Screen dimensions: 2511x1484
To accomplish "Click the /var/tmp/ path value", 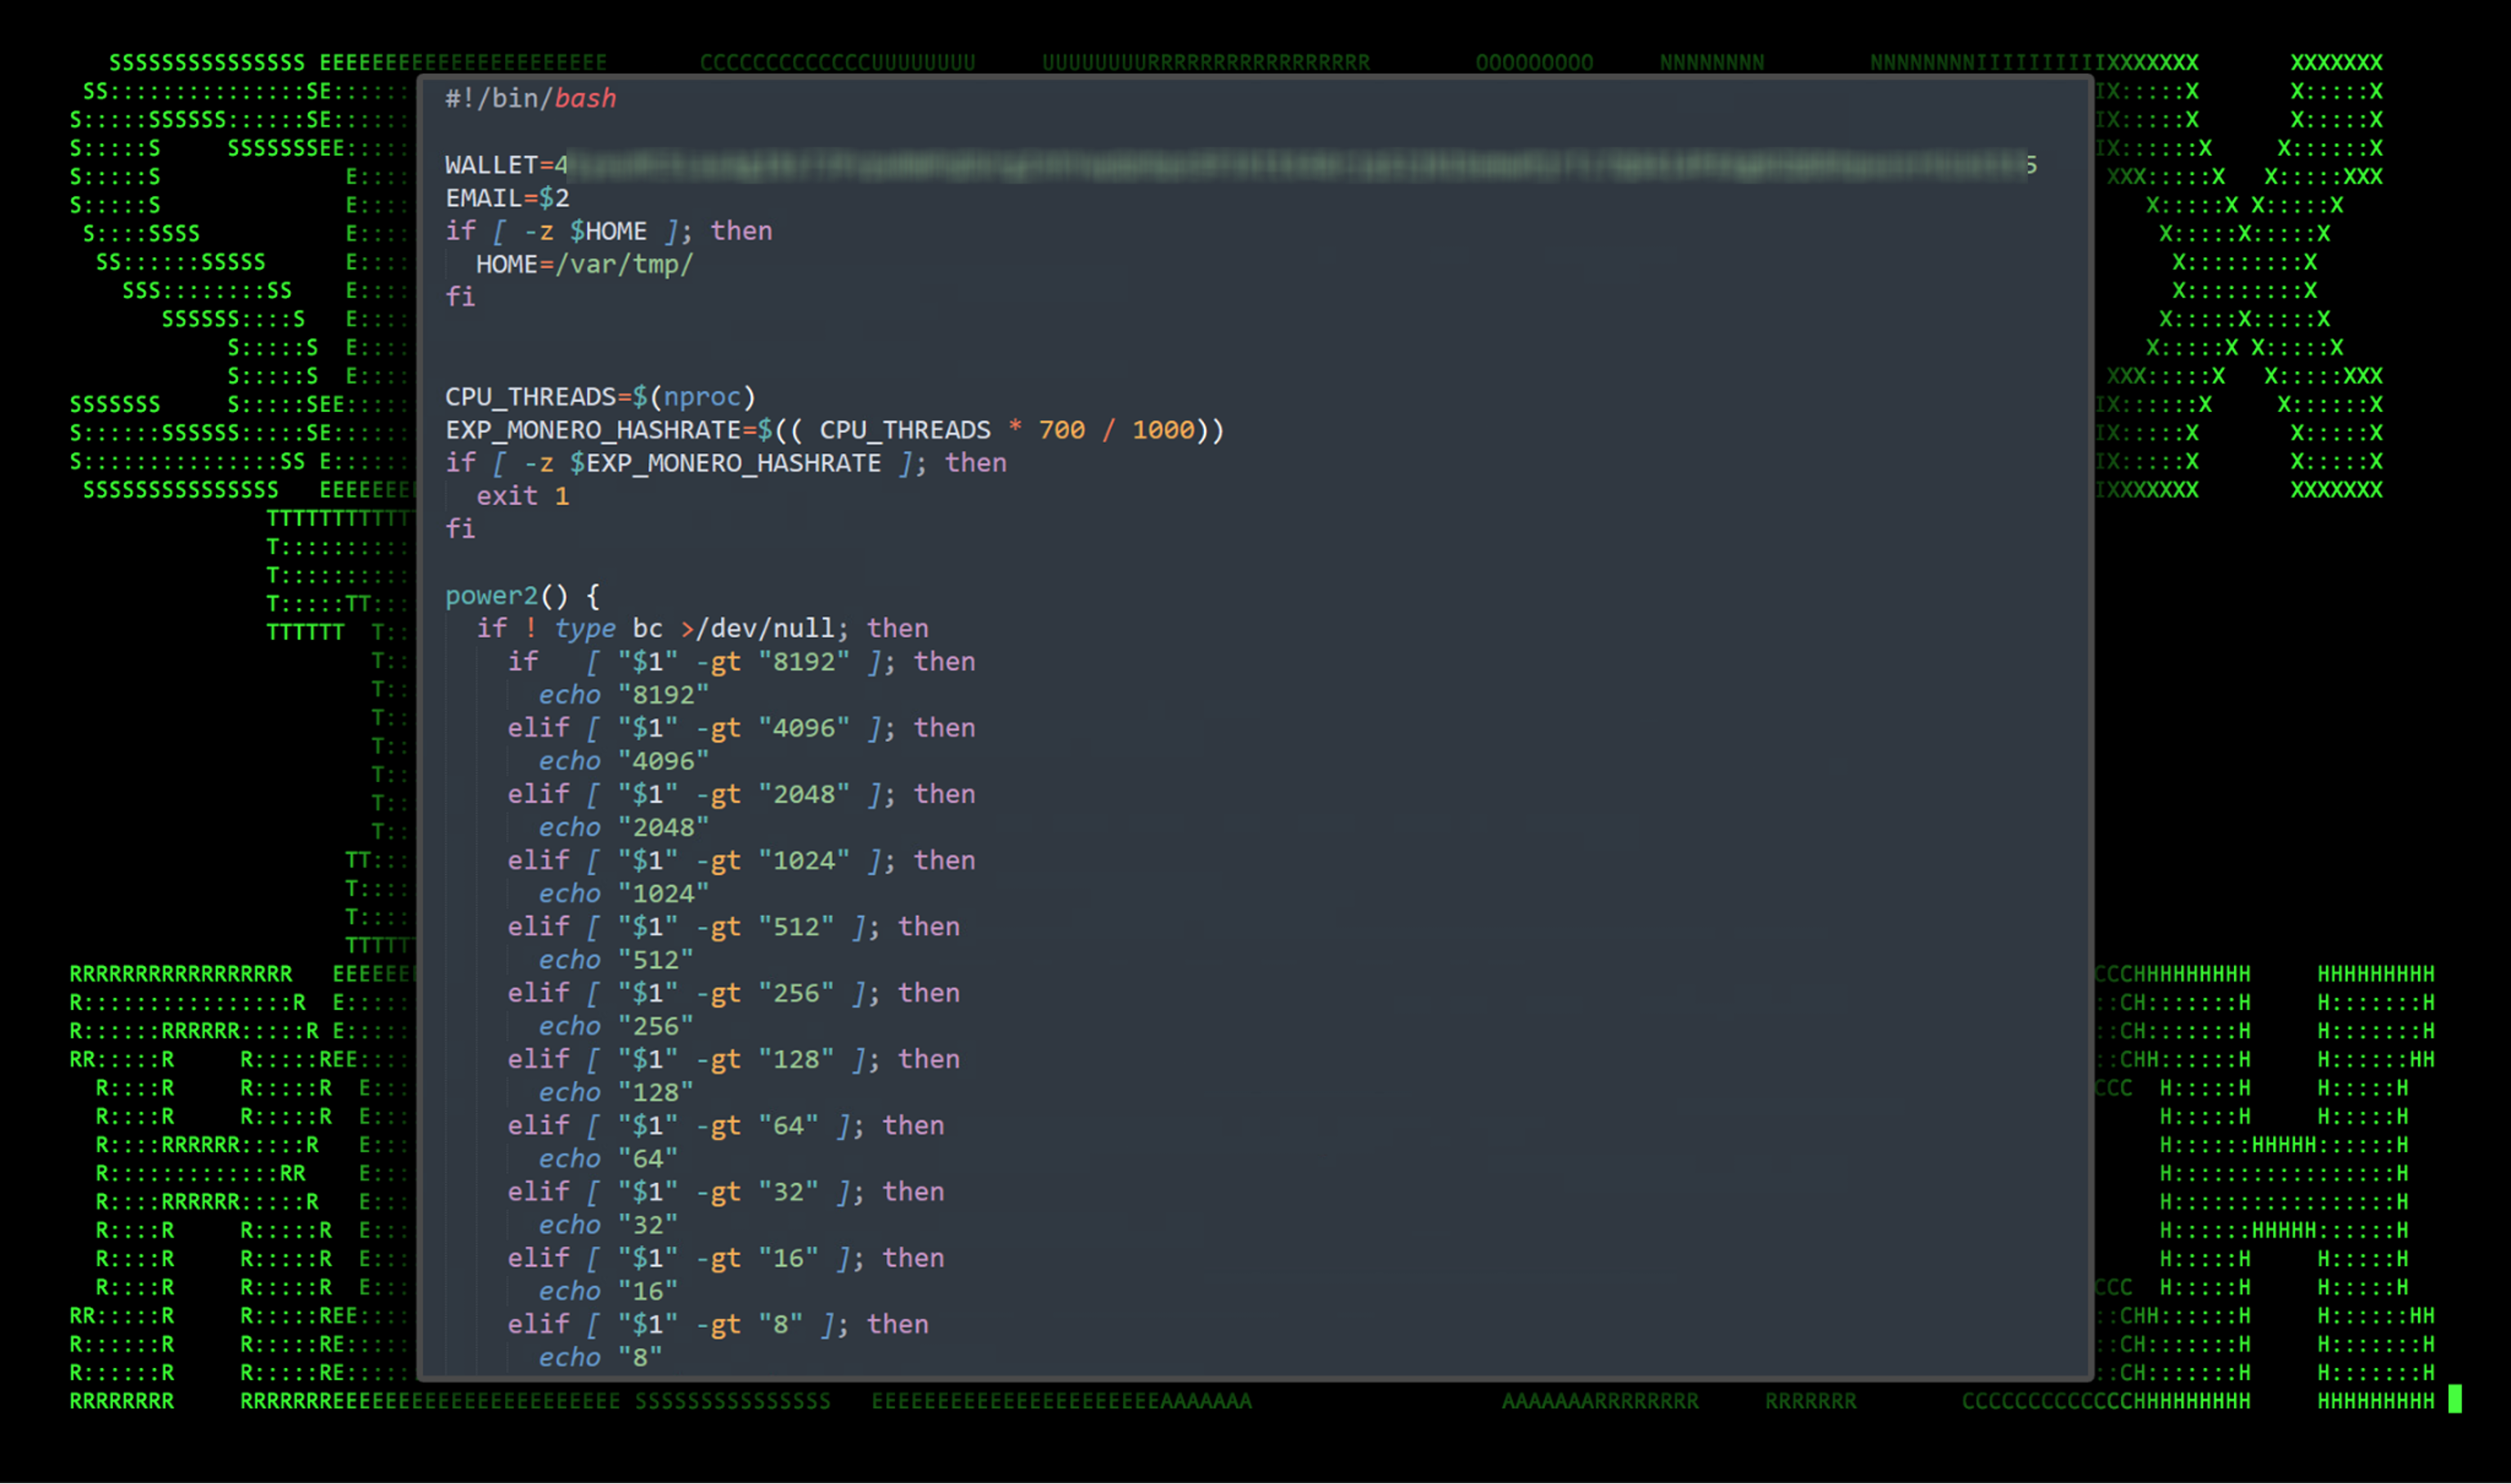I will pyautogui.click(x=624, y=264).
